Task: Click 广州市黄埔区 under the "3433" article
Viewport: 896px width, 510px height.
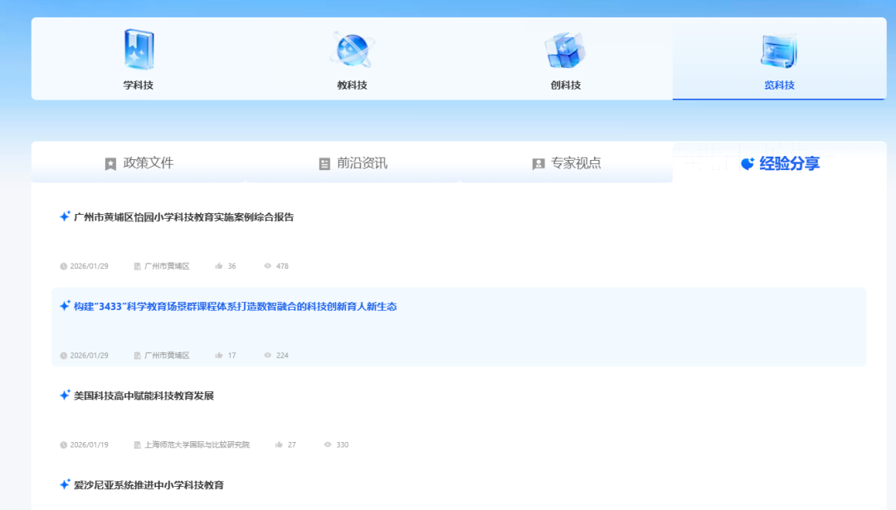Action: pyautogui.click(x=167, y=355)
